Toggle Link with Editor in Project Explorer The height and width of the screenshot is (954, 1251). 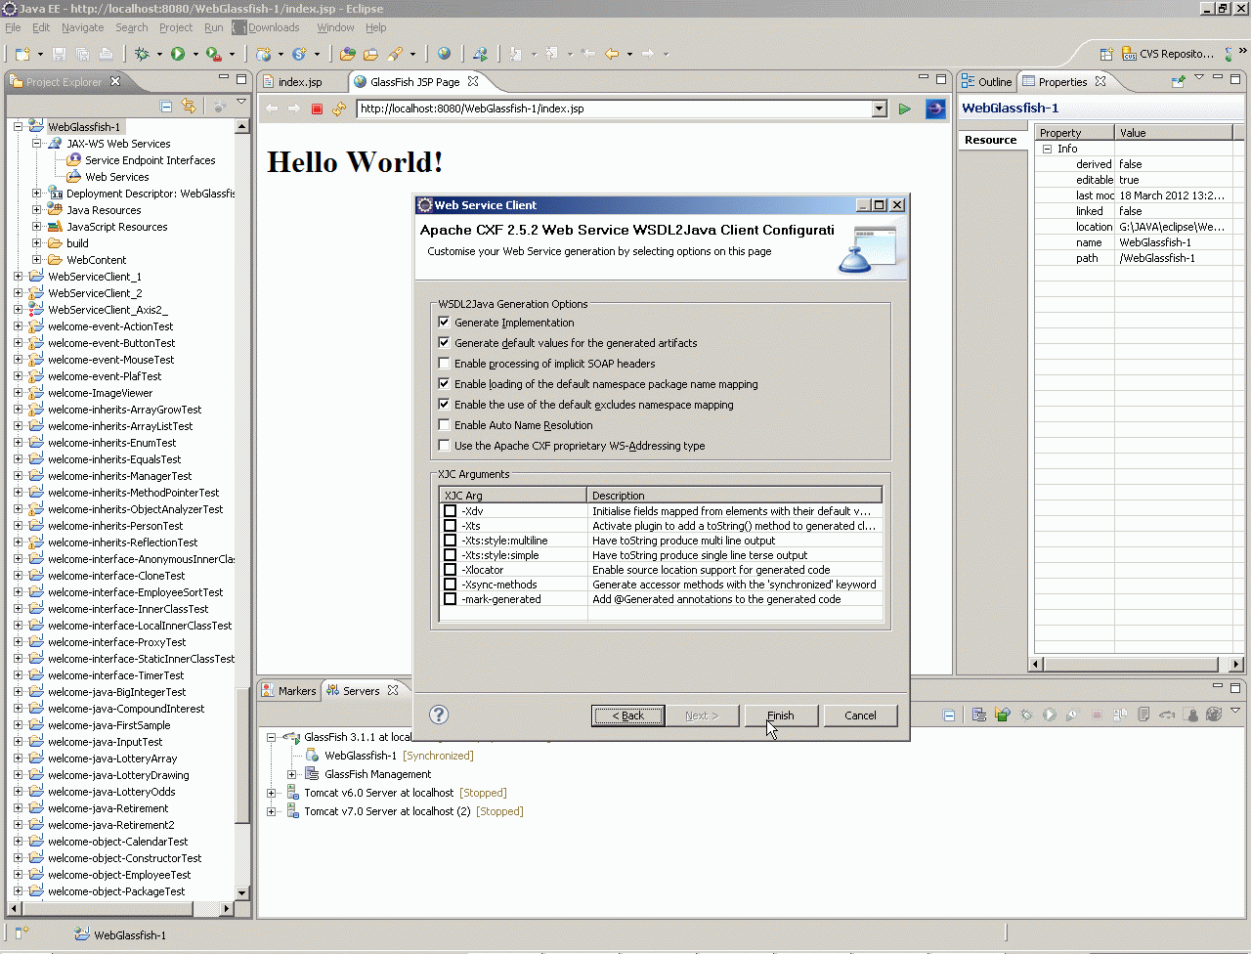[189, 106]
